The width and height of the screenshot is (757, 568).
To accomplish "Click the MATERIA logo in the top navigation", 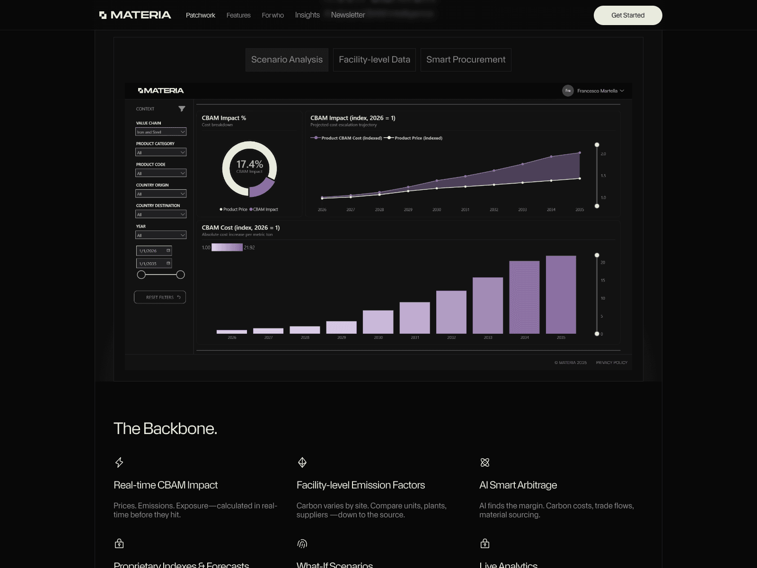I will point(135,15).
